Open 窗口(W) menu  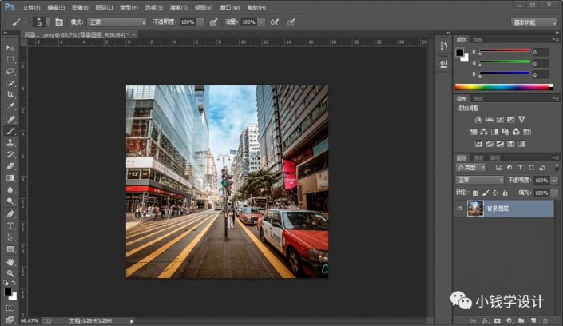coord(230,7)
